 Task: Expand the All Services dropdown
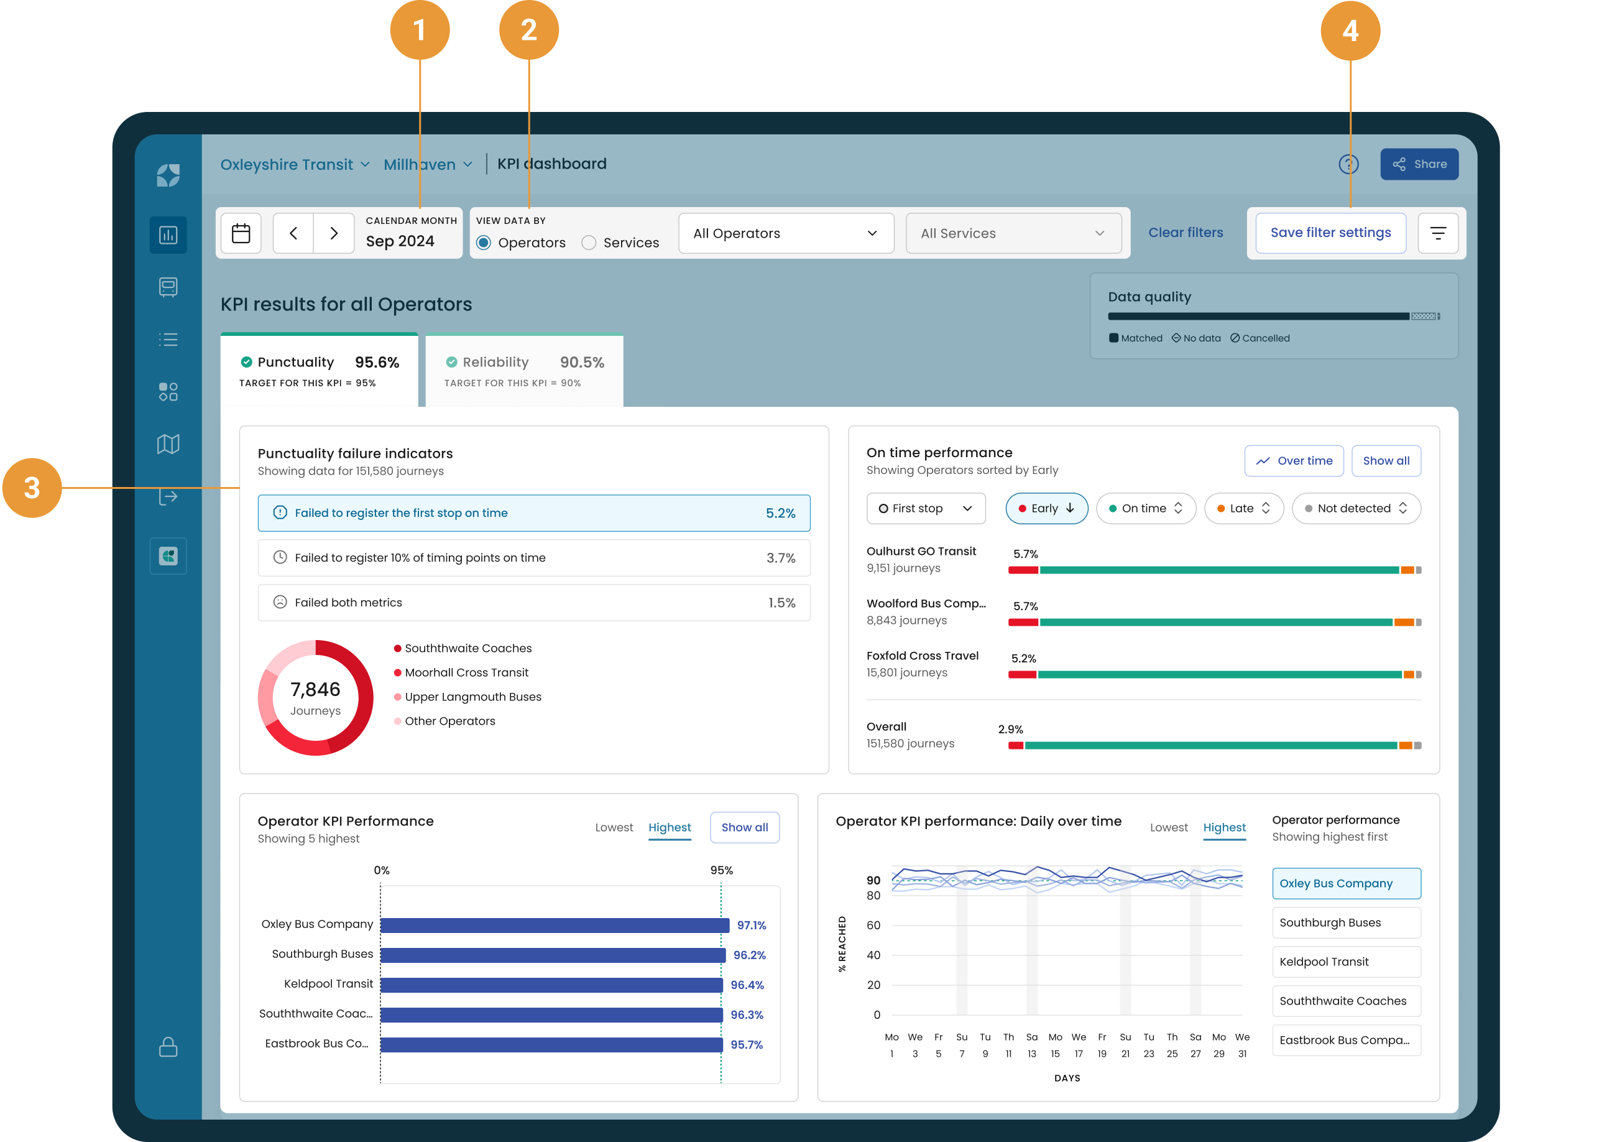tap(1013, 233)
